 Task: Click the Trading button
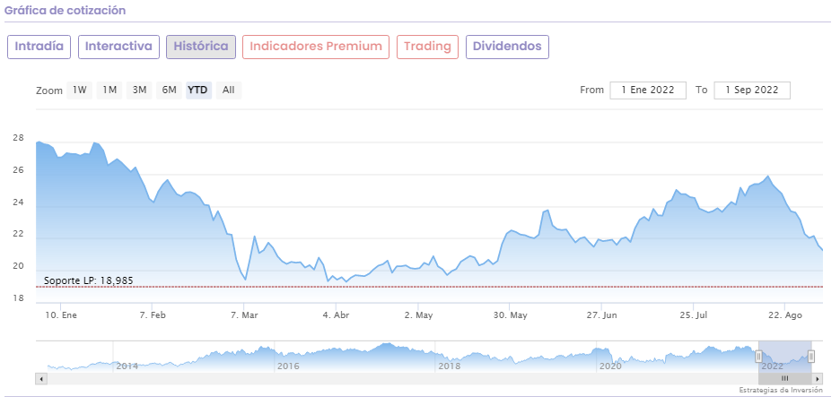[427, 47]
